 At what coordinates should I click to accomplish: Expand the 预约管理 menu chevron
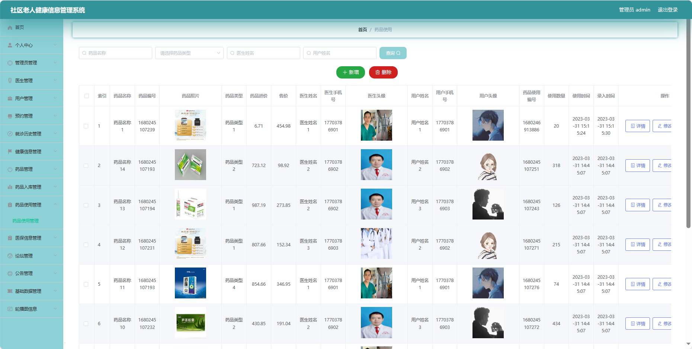coord(55,116)
